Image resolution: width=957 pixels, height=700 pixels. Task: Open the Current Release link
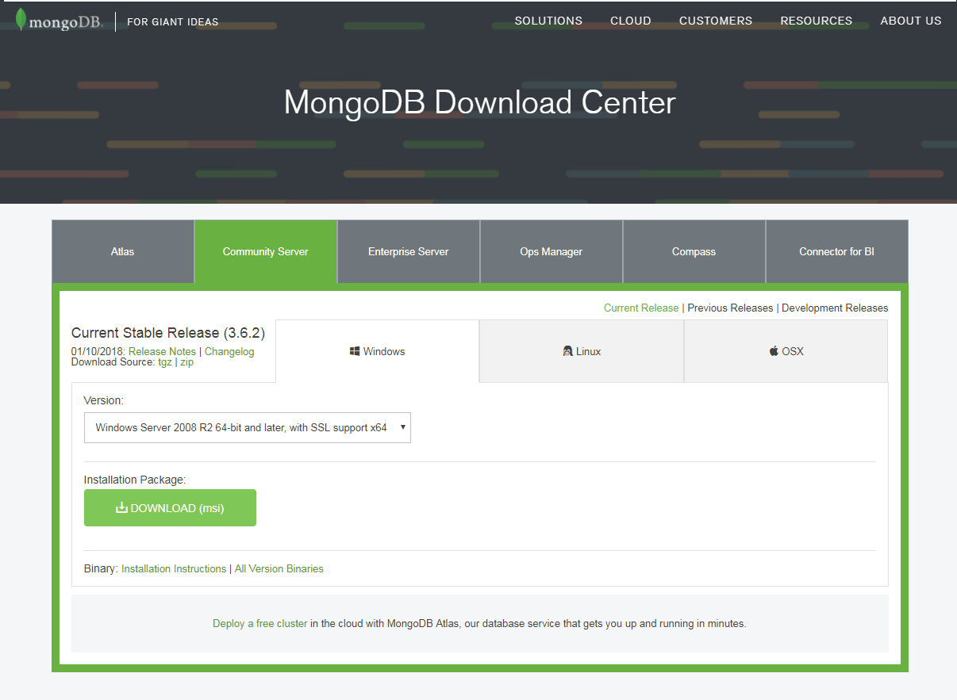pyautogui.click(x=641, y=308)
